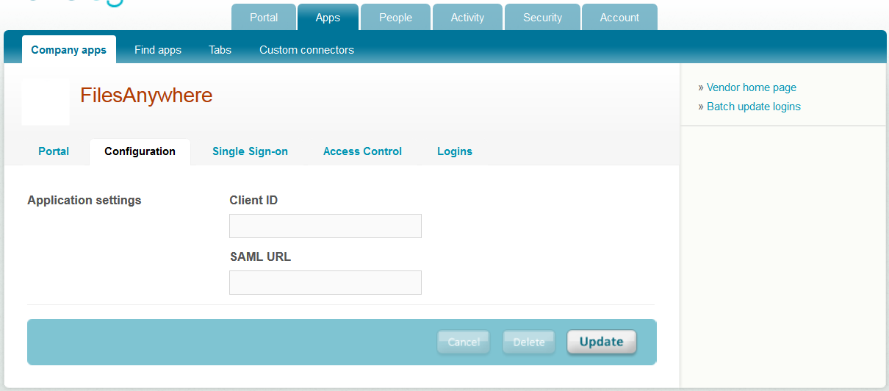Image resolution: width=889 pixels, height=391 pixels.
Task: Select the Company apps sub-tab
Action: tap(68, 50)
